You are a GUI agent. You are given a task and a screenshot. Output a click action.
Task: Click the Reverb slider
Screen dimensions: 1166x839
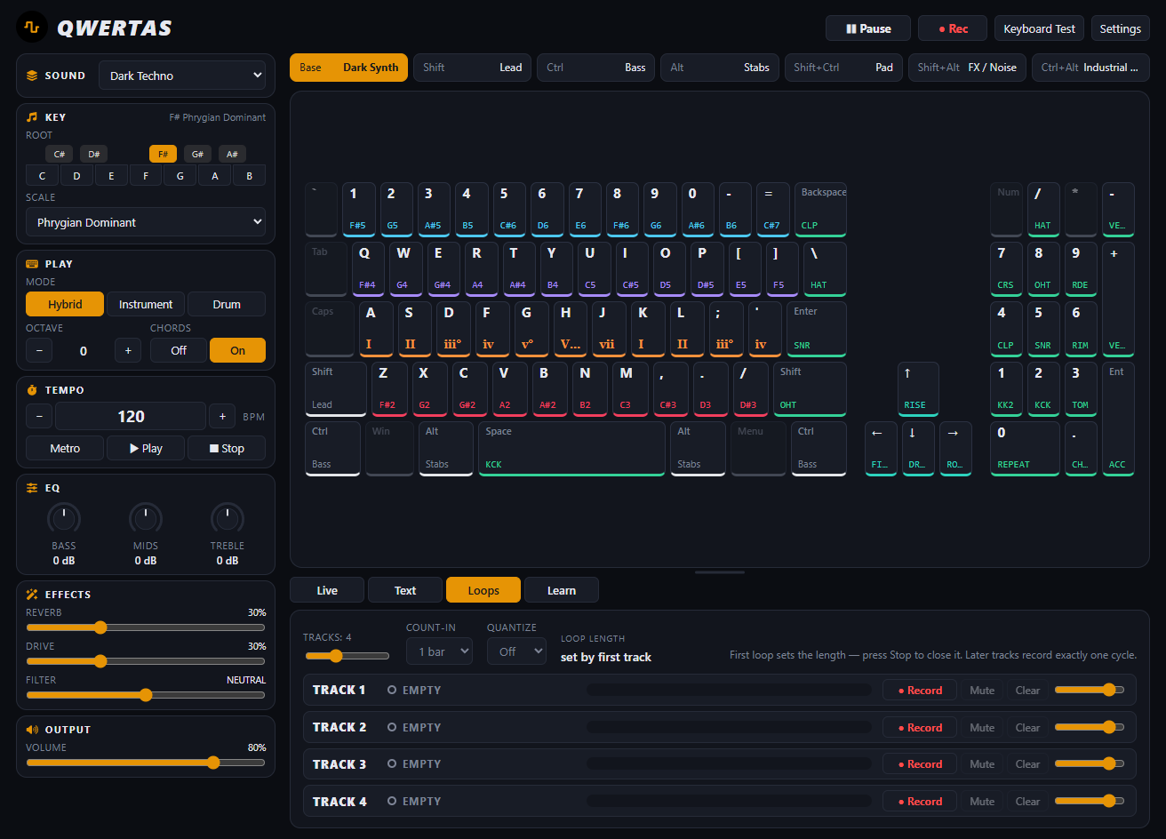(x=146, y=627)
